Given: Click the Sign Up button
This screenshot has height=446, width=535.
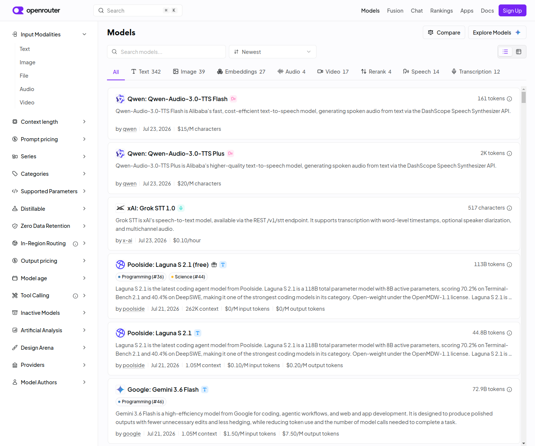Looking at the screenshot, I should tap(512, 10).
